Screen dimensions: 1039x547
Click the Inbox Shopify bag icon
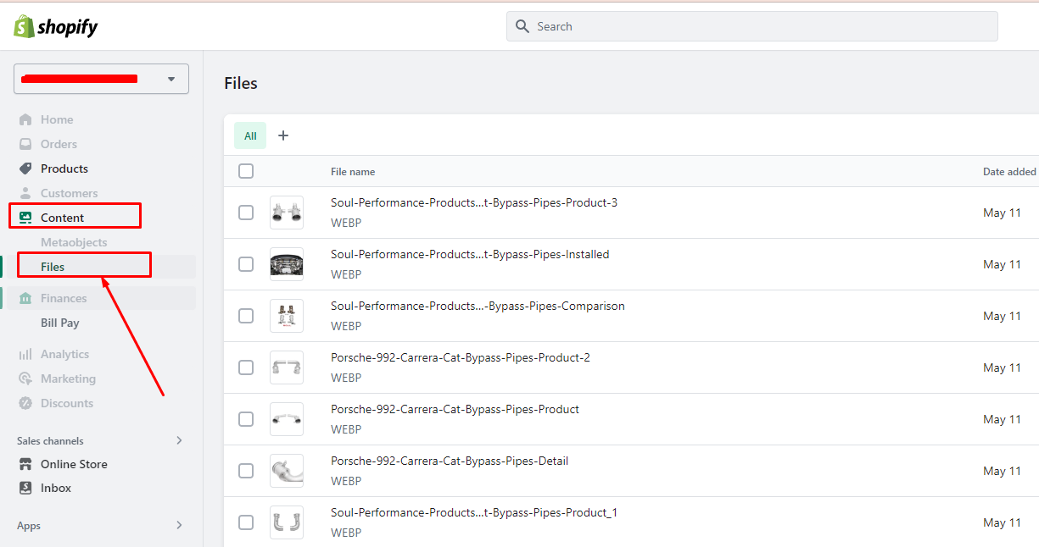click(25, 488)
